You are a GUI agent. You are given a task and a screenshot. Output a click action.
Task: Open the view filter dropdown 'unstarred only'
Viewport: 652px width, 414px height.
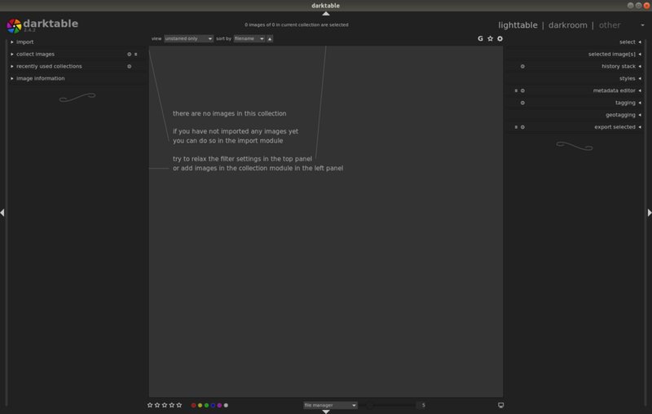189,38
